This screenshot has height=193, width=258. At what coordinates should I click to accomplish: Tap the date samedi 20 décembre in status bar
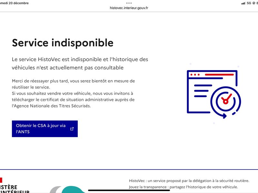click(x=14, y=3)
